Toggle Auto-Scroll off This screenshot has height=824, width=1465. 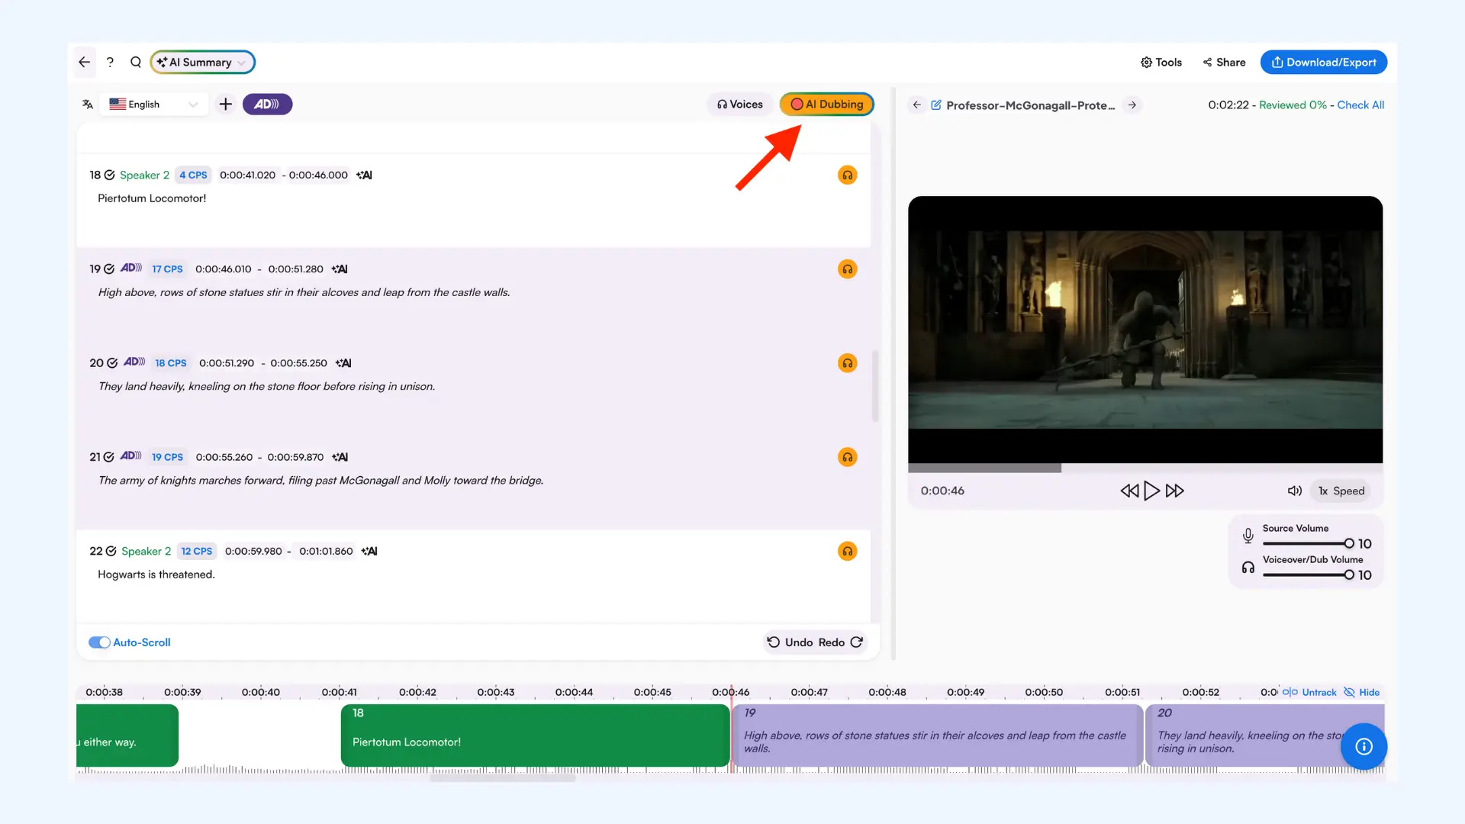99,642
